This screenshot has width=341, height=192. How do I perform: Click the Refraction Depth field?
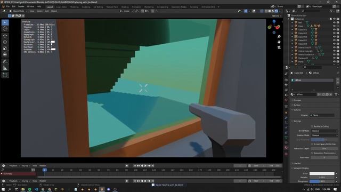tap(324, 148)
